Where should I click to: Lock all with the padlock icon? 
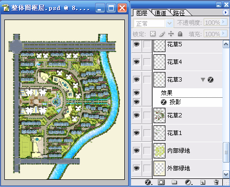[x=180, y=34]
